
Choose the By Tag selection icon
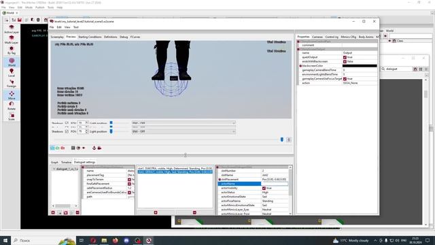click(12, 48)
